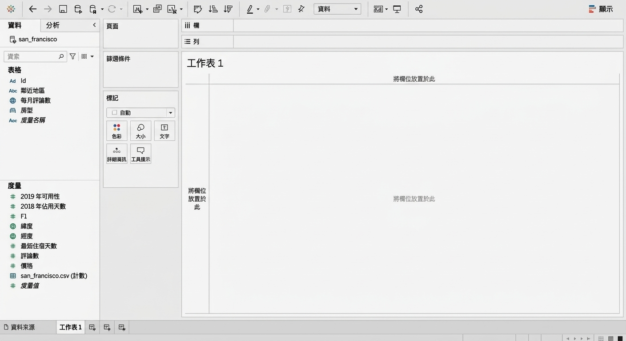Click the 文字 marks button
The height and width of the screenshot is (341, 626).
tap(165, 131)
